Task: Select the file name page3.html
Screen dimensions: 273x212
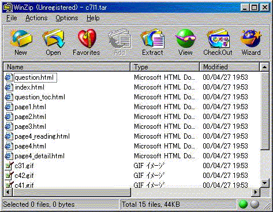Action: coord(30,127)
